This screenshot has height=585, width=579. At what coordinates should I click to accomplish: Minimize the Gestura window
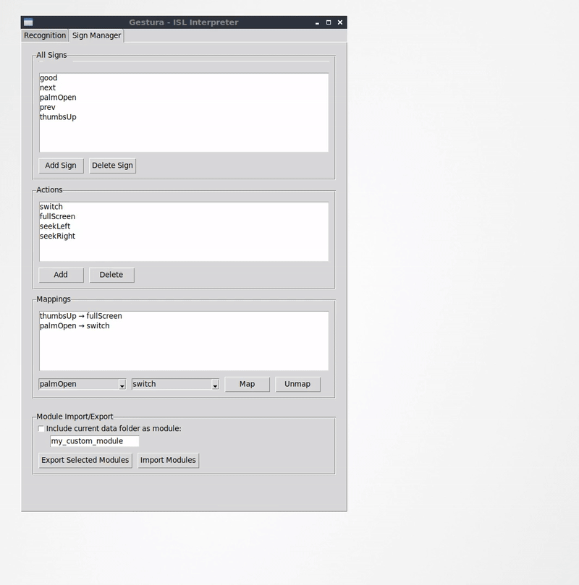click(x=317, y=22)
